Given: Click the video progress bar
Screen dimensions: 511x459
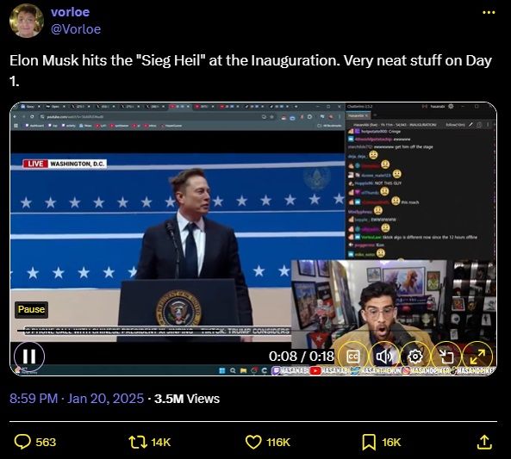Looking at the screenshot, I should tap(153, 332).
